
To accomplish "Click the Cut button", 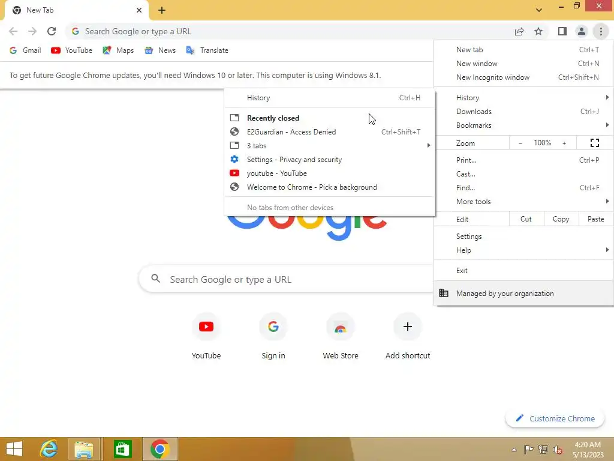I will click(x=526, y=219).
